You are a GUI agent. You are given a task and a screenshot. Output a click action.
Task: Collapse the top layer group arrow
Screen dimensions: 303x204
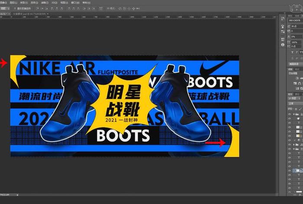[294, 114]
